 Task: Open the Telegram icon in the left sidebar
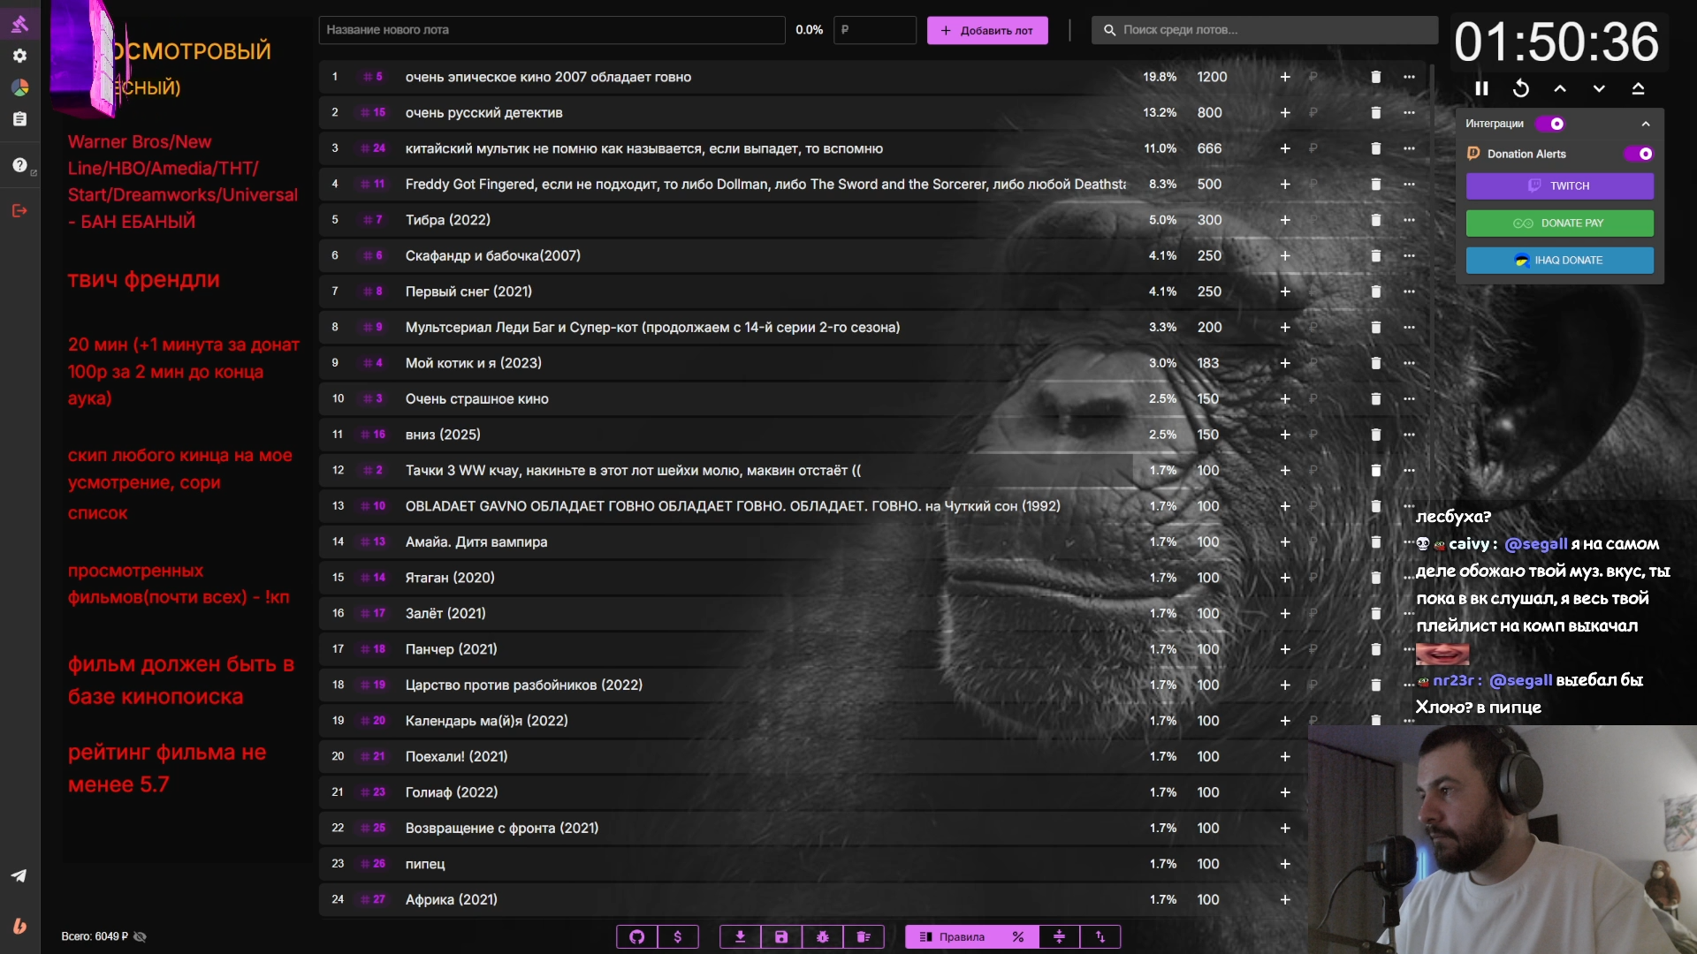pos(19,875)
